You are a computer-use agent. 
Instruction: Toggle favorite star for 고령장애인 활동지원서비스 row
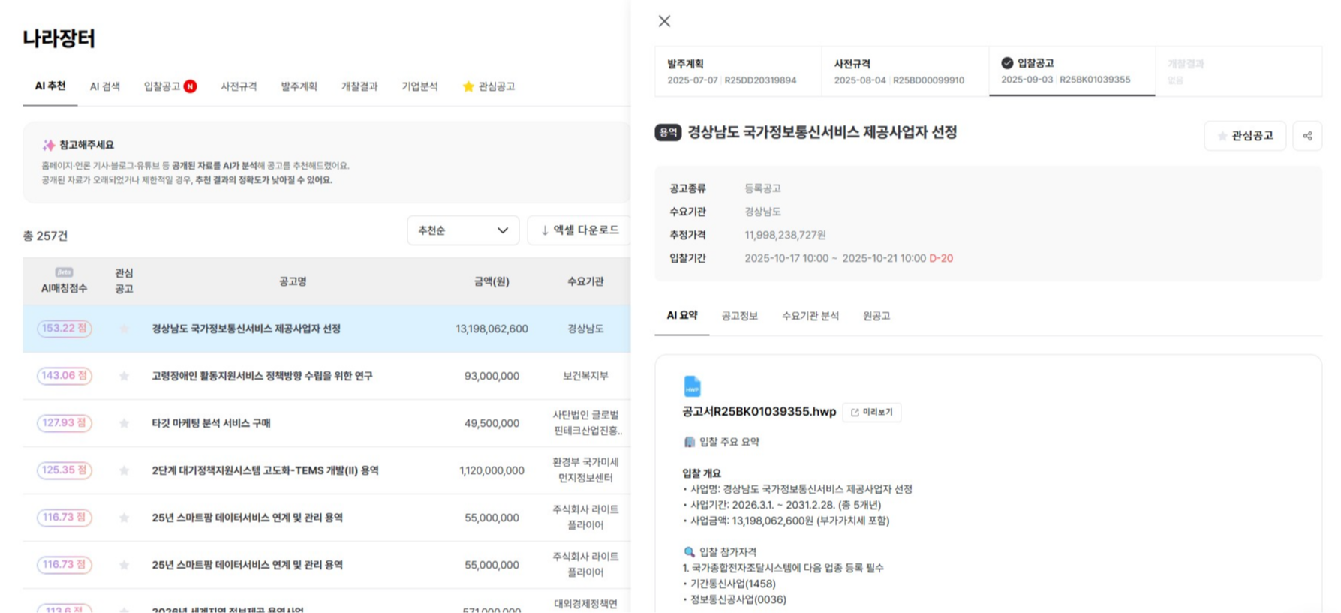click(x=124, y=376)
